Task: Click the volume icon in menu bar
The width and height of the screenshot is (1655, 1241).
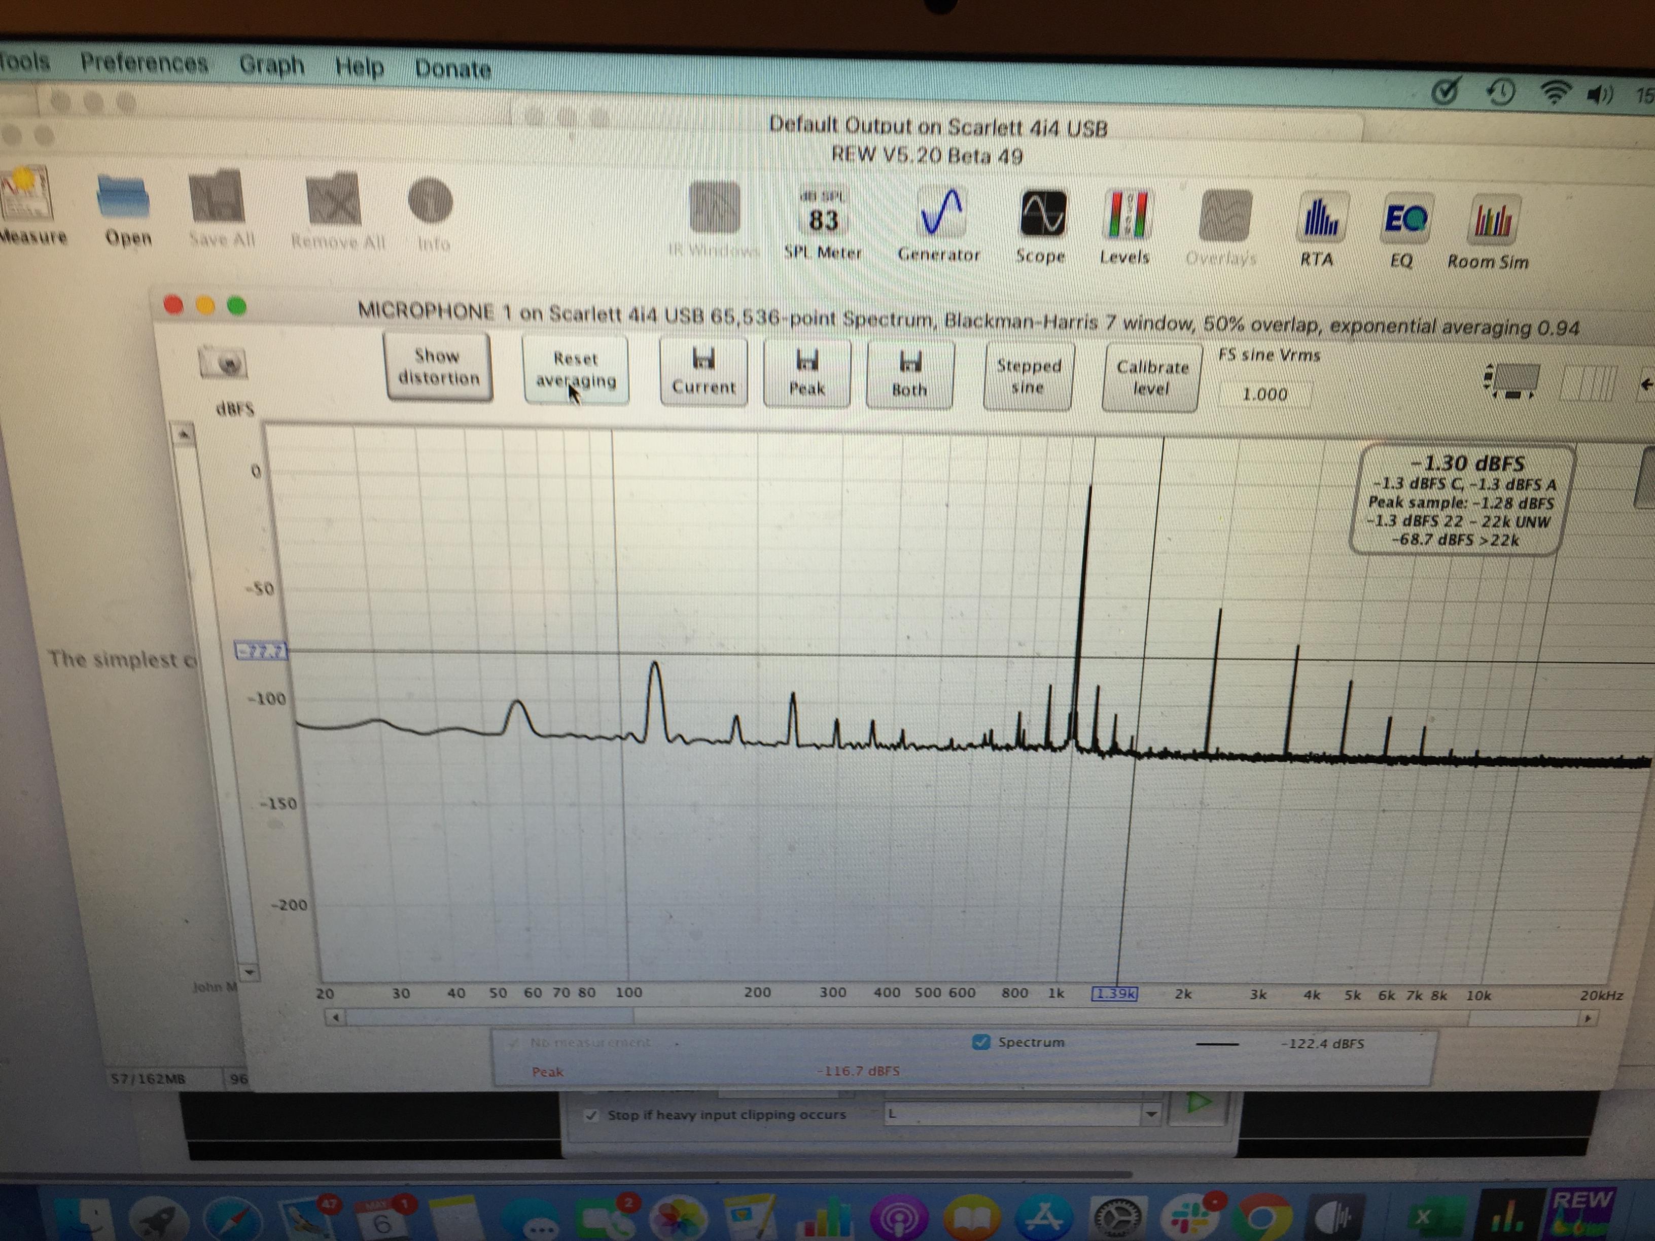Action: coord(1600,95)
